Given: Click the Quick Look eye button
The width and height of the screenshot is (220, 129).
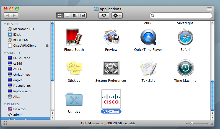Looking at the screenshot, I should 104,15.
